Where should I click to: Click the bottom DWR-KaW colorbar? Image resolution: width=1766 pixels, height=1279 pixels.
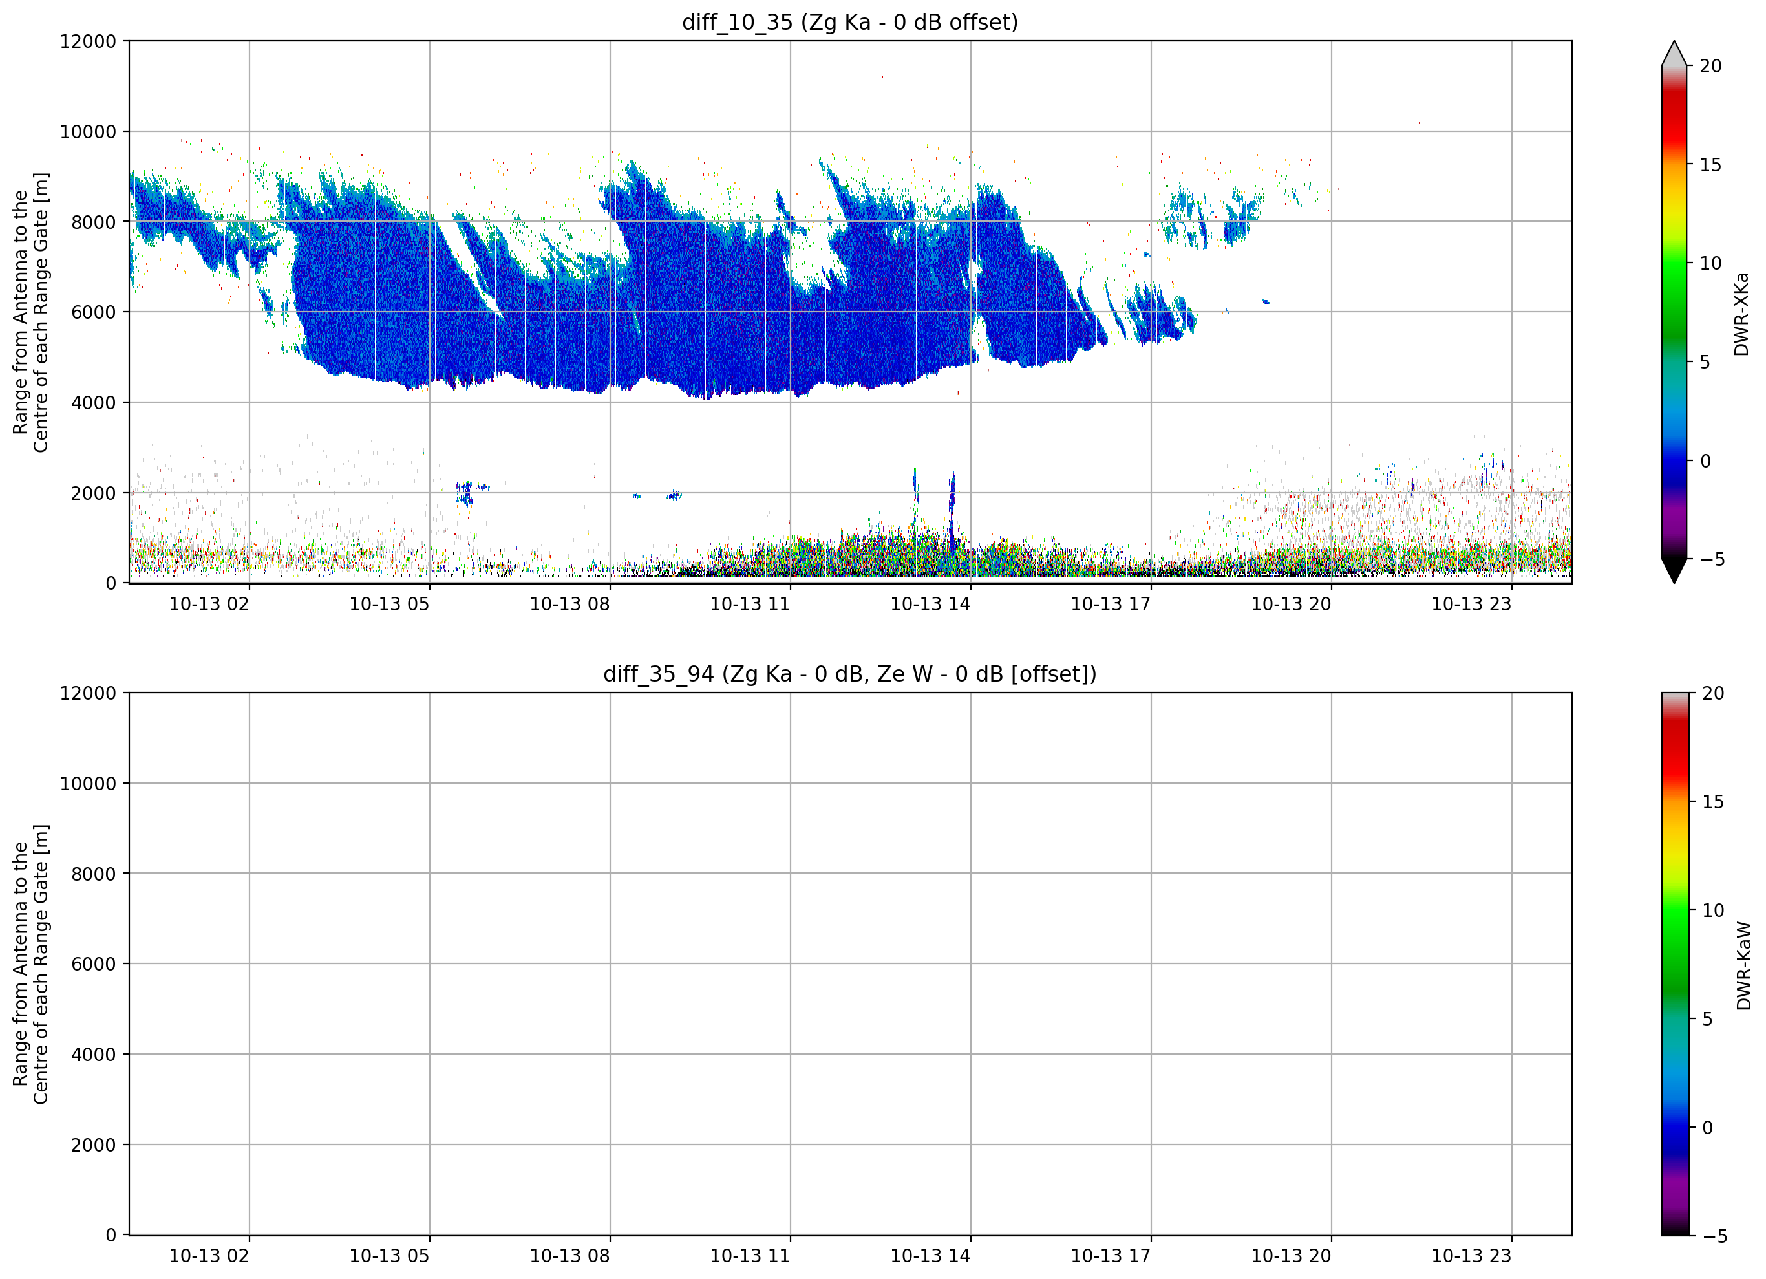(x=1676, y=963)
